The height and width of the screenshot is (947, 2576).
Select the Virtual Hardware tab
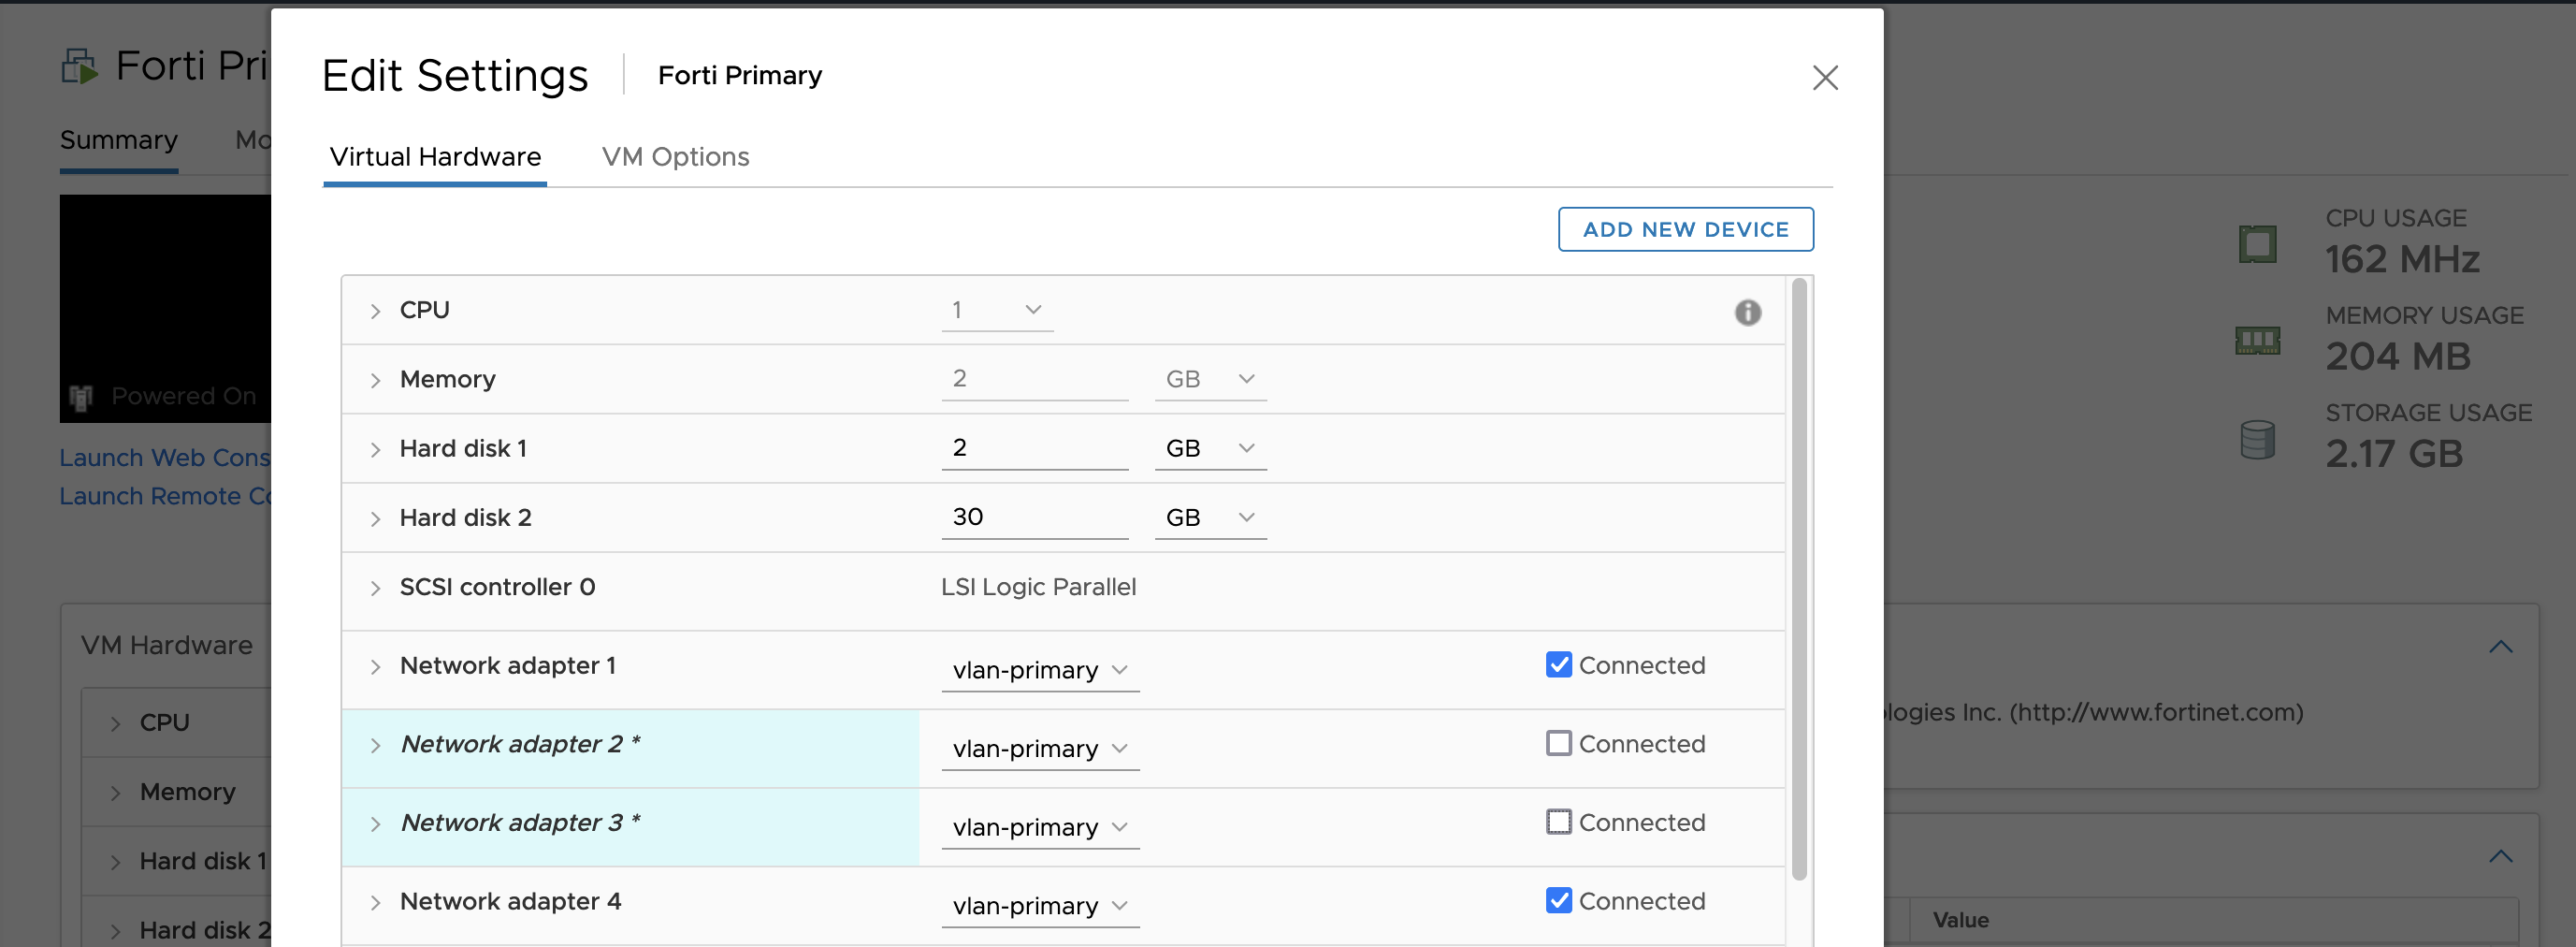pyautogui.click(x=435, y=157)
